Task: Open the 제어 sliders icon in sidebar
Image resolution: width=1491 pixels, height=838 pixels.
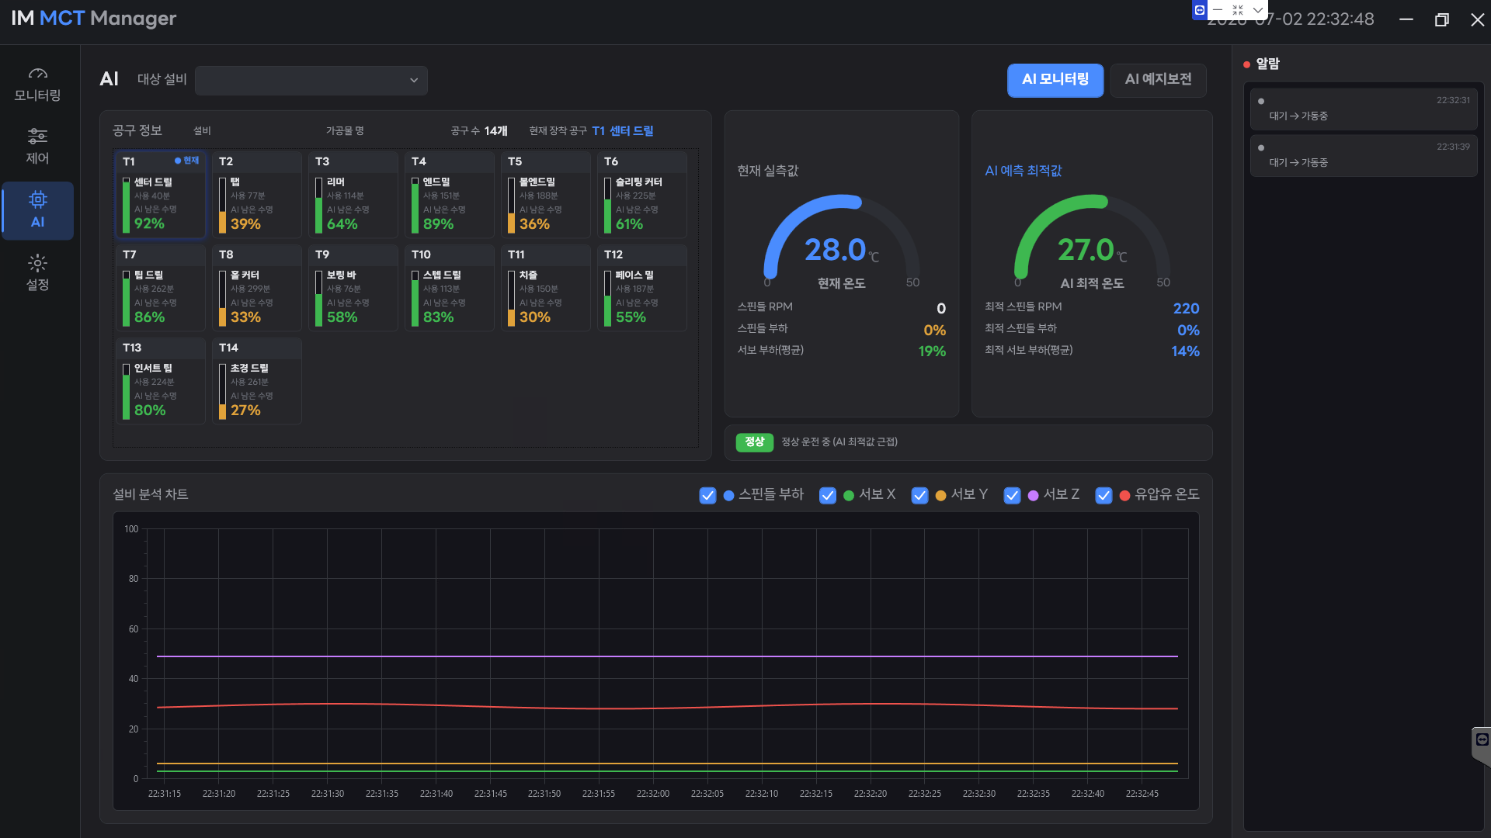Action: [37, 137]
